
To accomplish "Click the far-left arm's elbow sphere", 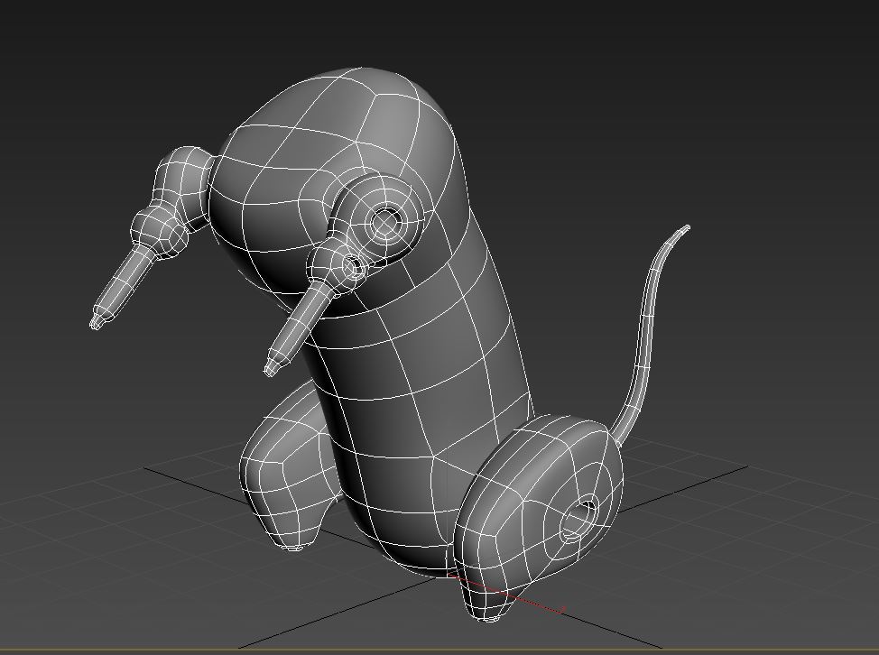I will tap(158, 230).
